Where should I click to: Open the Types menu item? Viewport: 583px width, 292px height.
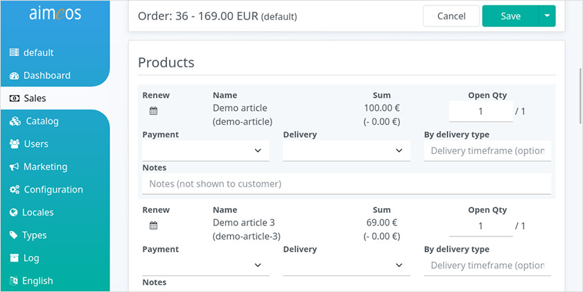pos(55,235)
